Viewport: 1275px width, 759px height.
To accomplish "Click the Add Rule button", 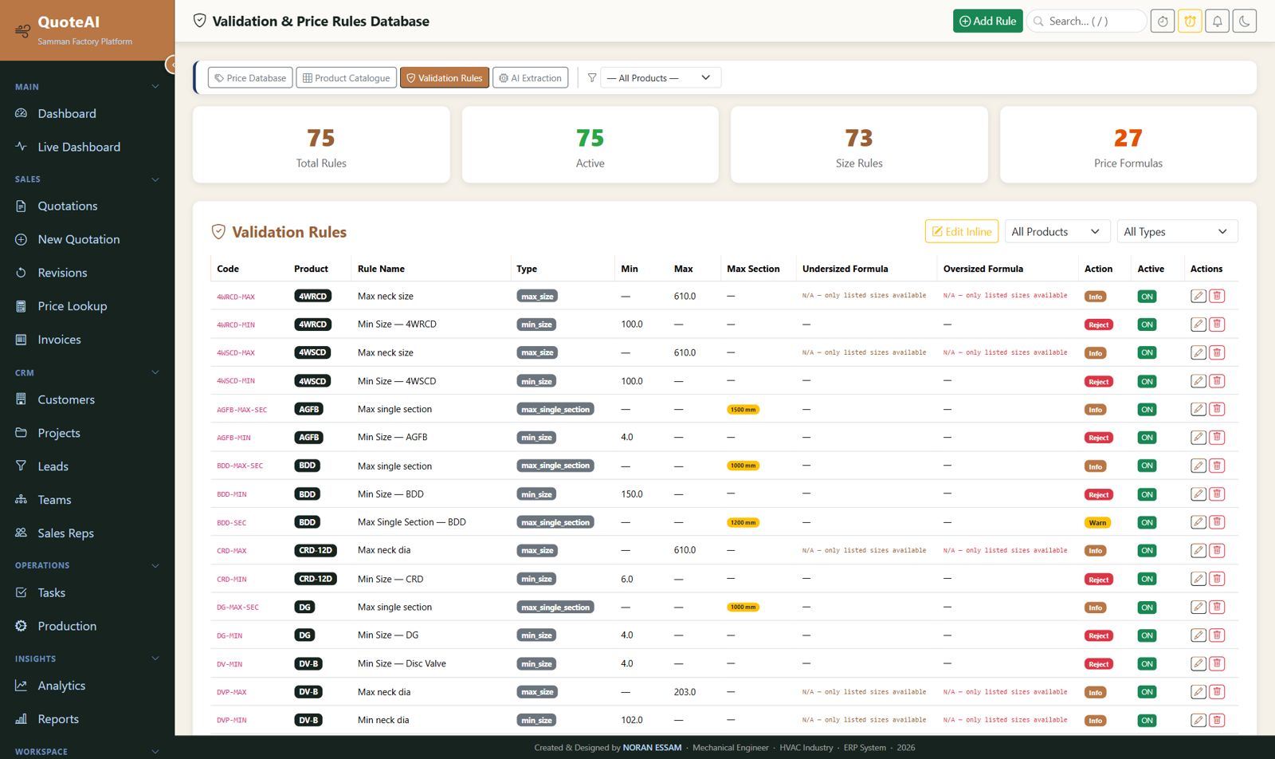I will (987, 22).
